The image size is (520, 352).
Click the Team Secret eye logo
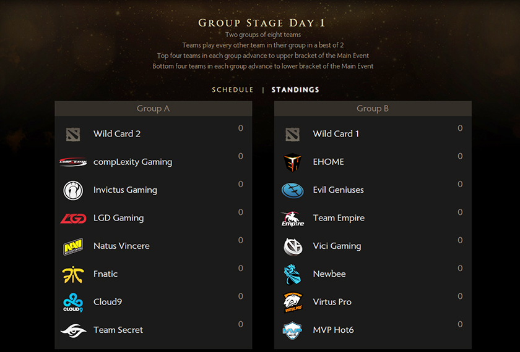(x=73, y=330)
